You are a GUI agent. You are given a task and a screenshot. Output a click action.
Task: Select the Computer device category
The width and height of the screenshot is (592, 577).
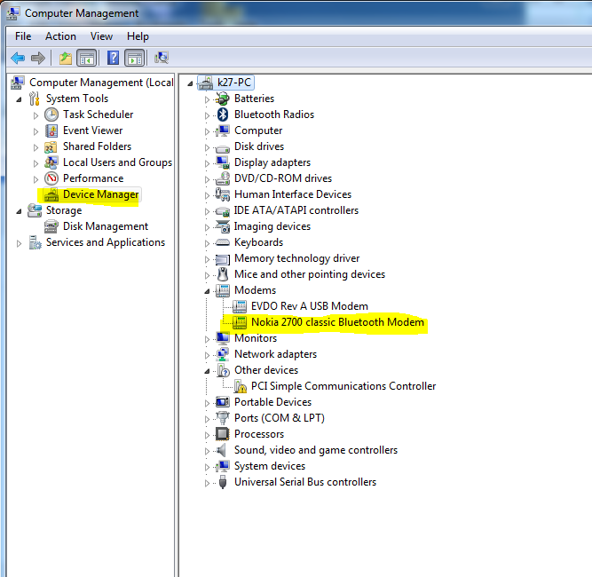(x=258, y=130)
